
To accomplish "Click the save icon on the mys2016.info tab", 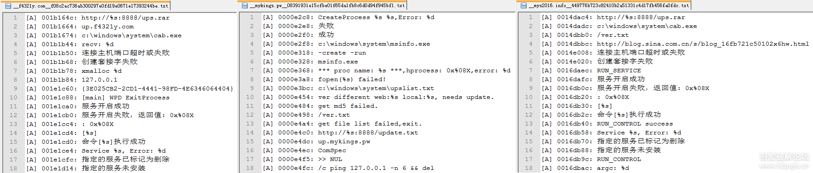I will (x=523, y=6).
